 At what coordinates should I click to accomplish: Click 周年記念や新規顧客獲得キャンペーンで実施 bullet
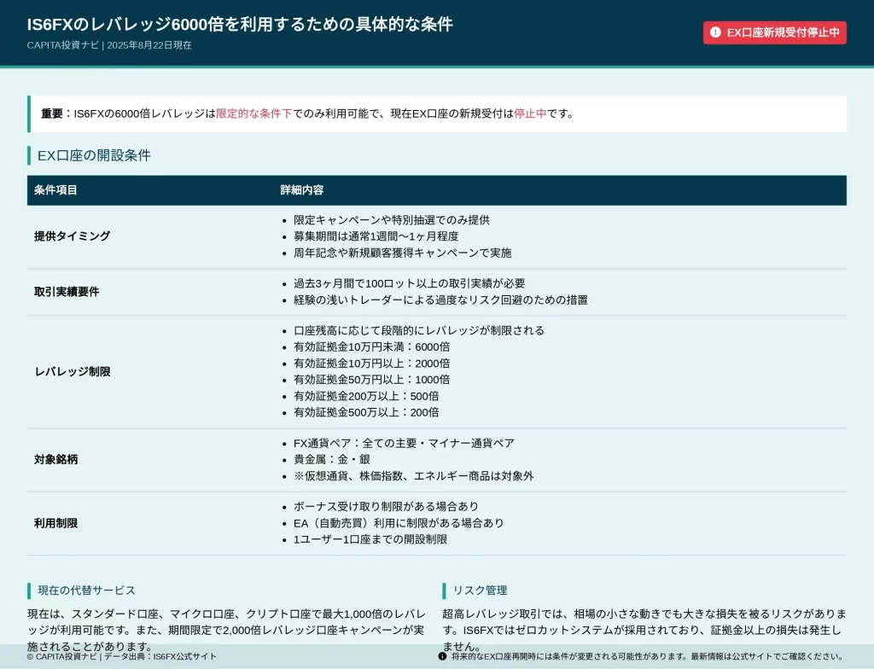(x=403, y=253)
